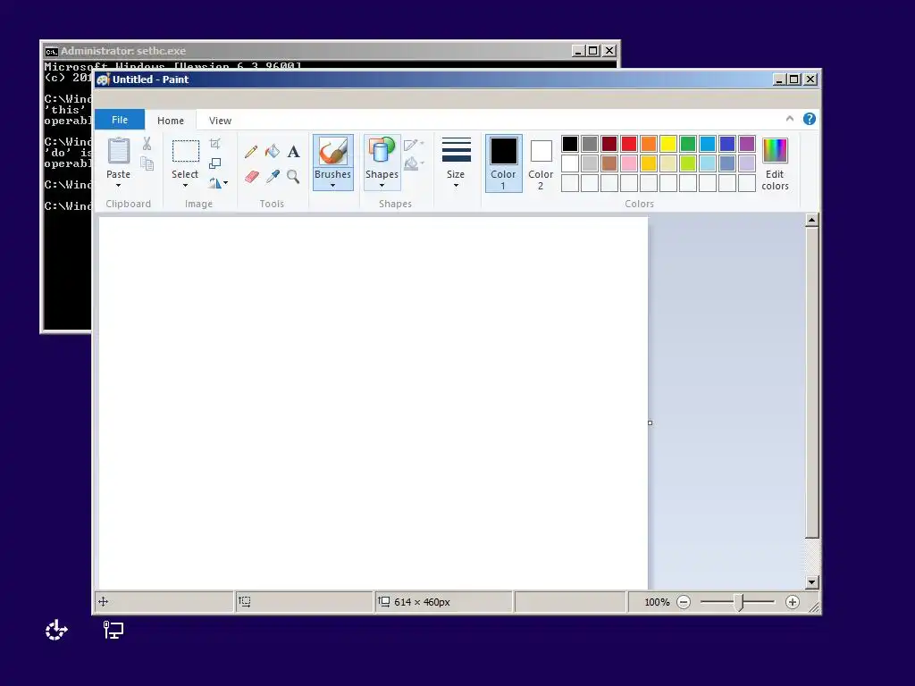Viewport: 915px width, 686px height.
Task: Select the Fill with color bucket tool
Action: click(273, 152)
